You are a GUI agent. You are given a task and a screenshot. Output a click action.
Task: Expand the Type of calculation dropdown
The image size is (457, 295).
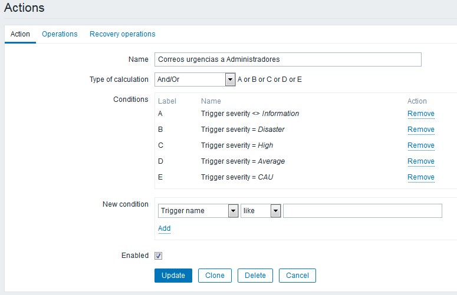195,79
